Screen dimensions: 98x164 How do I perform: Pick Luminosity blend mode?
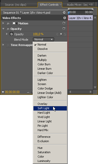click(x=50, y=161)
